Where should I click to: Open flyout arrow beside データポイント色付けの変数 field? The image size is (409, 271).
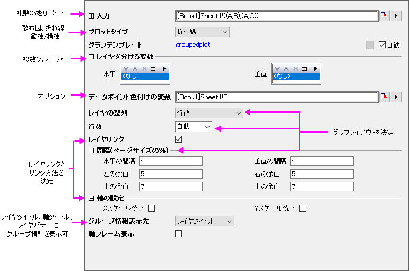(396, 97)
